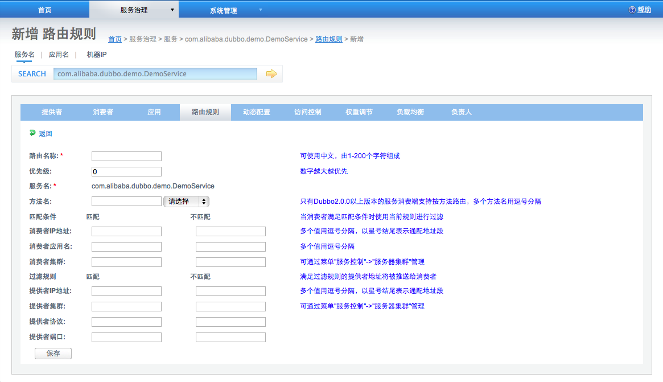Switch to the 提供者 tab
The image size is (663, 382).
click(52, 112)
